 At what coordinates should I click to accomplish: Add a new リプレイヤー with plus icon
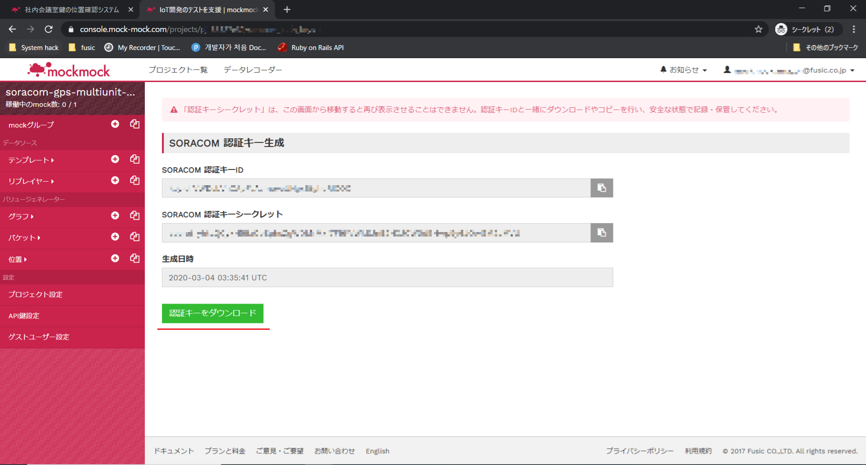115,180
